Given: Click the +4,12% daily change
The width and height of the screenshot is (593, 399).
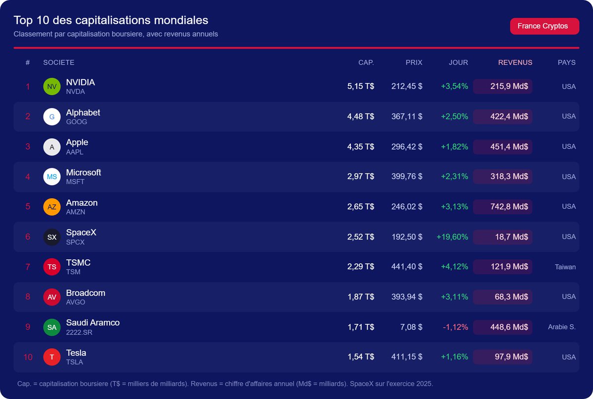Looking at the screenshot, I should point(455,267).
